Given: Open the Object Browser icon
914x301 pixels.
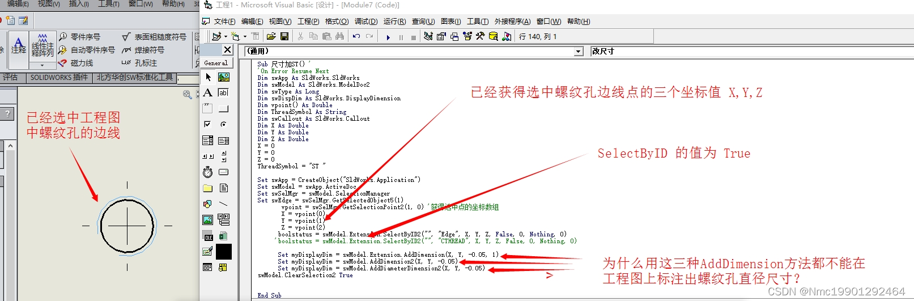Looking at the screenshot, I should point(467,36).
